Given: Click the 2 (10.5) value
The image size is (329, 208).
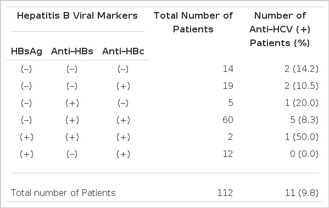Looking at the screenshot, I should click(x=302, y=86).
